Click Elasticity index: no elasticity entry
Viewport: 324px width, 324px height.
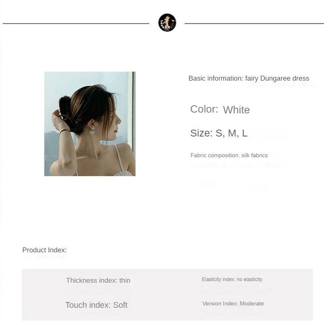232,279
